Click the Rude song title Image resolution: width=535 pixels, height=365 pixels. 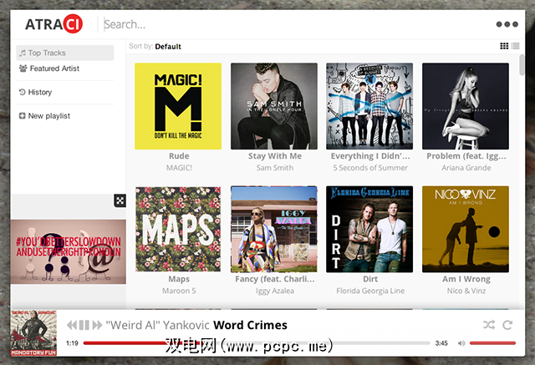click(x=179, y=156)
